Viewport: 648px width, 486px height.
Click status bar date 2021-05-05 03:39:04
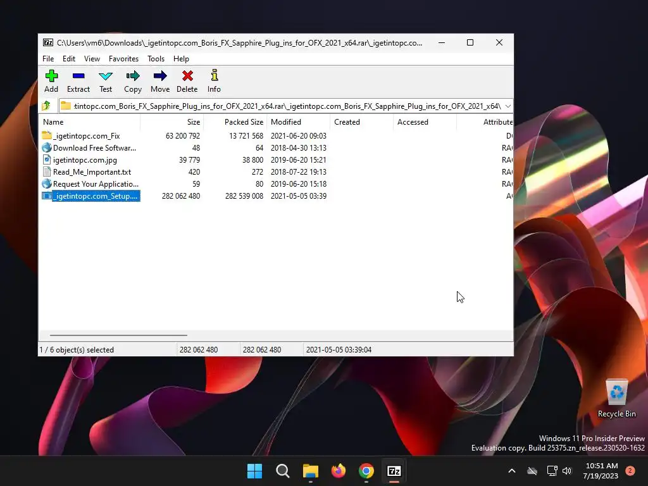pyautogui.click(x=339, y=349)
